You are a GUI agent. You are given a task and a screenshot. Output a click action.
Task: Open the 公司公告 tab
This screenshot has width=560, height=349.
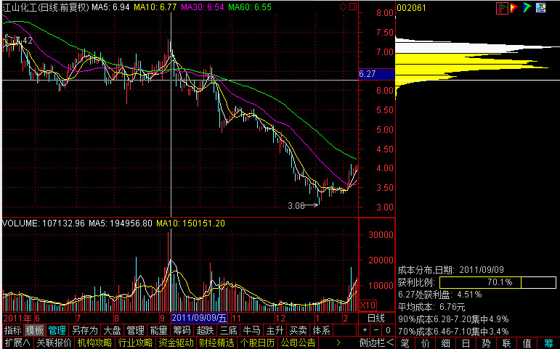298,342
